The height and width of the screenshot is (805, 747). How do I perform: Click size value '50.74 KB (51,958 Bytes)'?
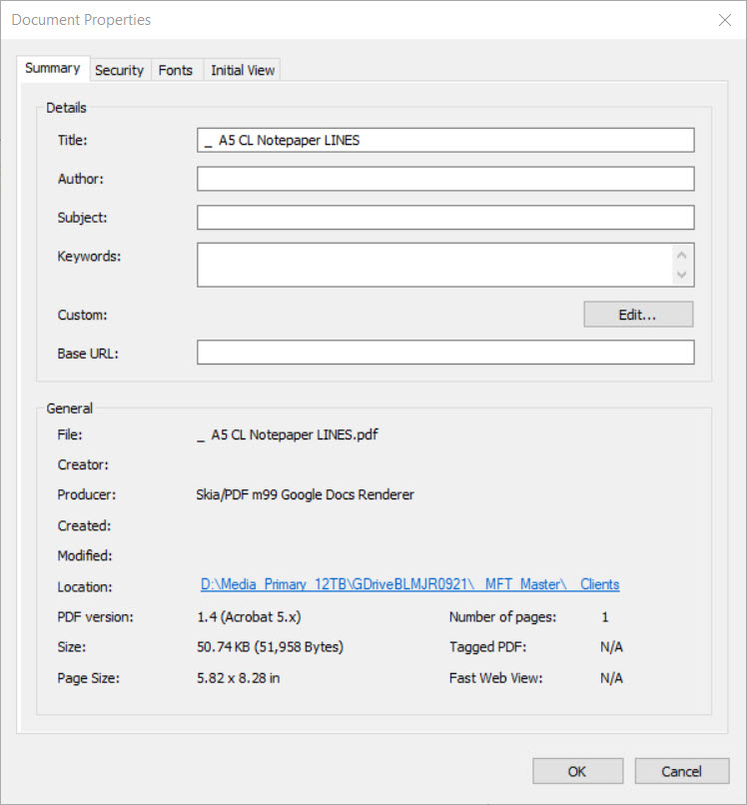pos(270,647)
